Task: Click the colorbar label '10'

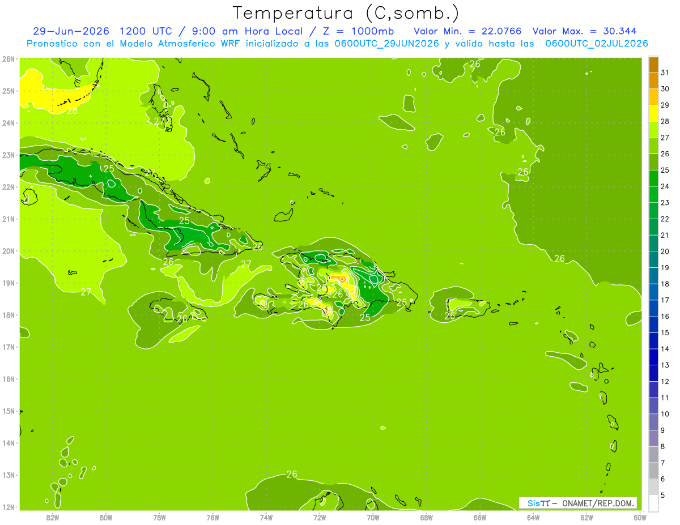Action: pos(665,415)
